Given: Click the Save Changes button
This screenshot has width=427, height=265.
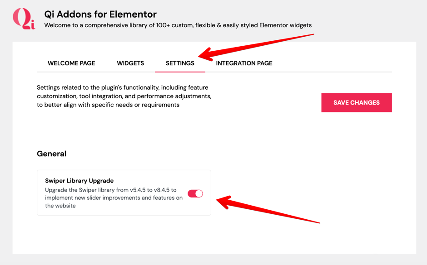Looking at the screenshot, I should coord(357,103).
